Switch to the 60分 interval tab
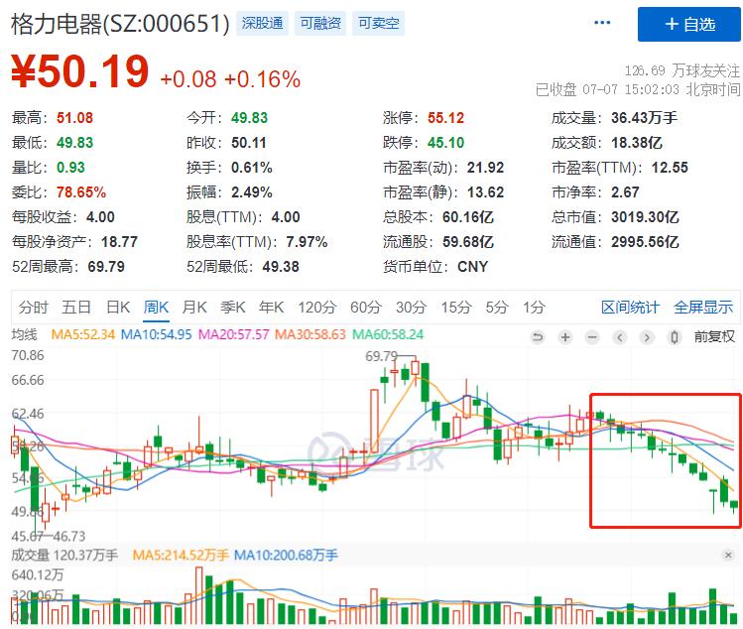Screen dimensions: 743x629 pos(366,308)
